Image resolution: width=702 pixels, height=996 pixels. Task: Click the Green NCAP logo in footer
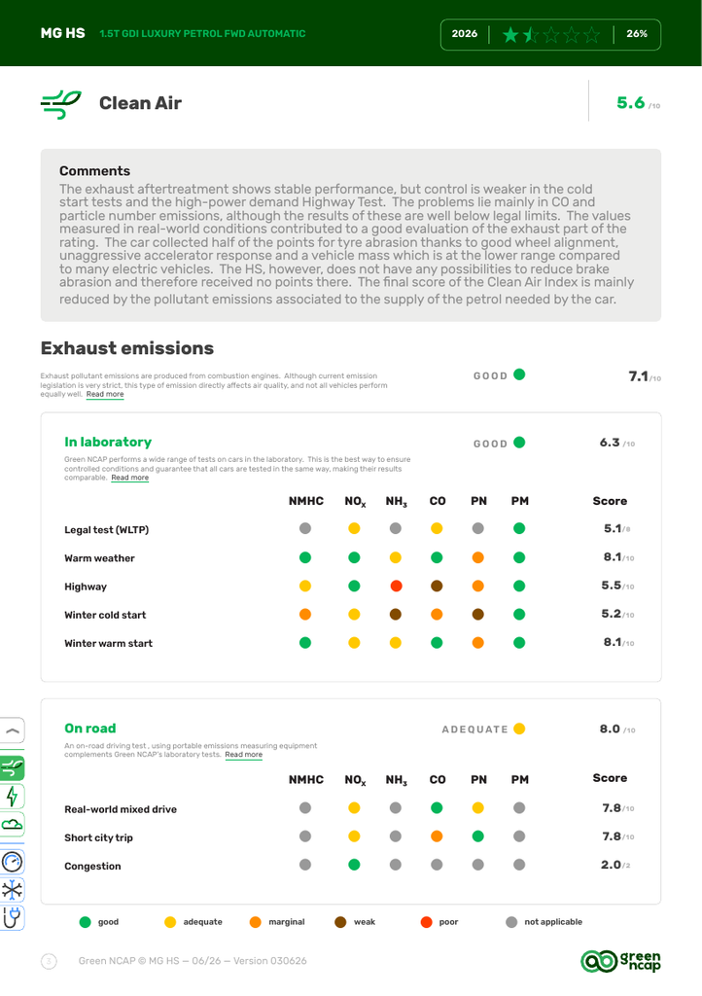(620, 961)
